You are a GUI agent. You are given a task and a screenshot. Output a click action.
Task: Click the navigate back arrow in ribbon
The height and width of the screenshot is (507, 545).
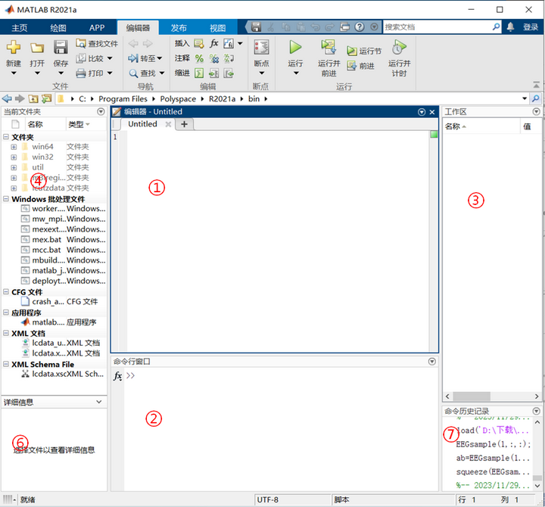[133, 43]
